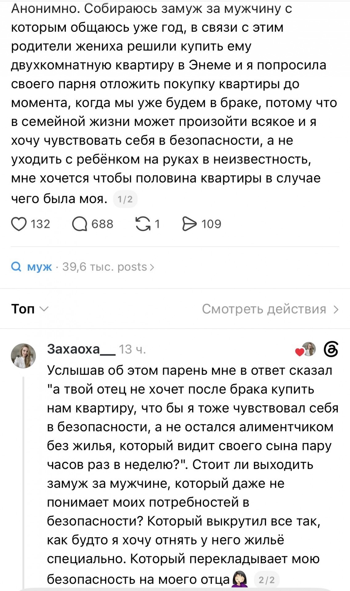Tap the 2/2 part indicator badge
The image size is (350, 591).
click(267, 580)
